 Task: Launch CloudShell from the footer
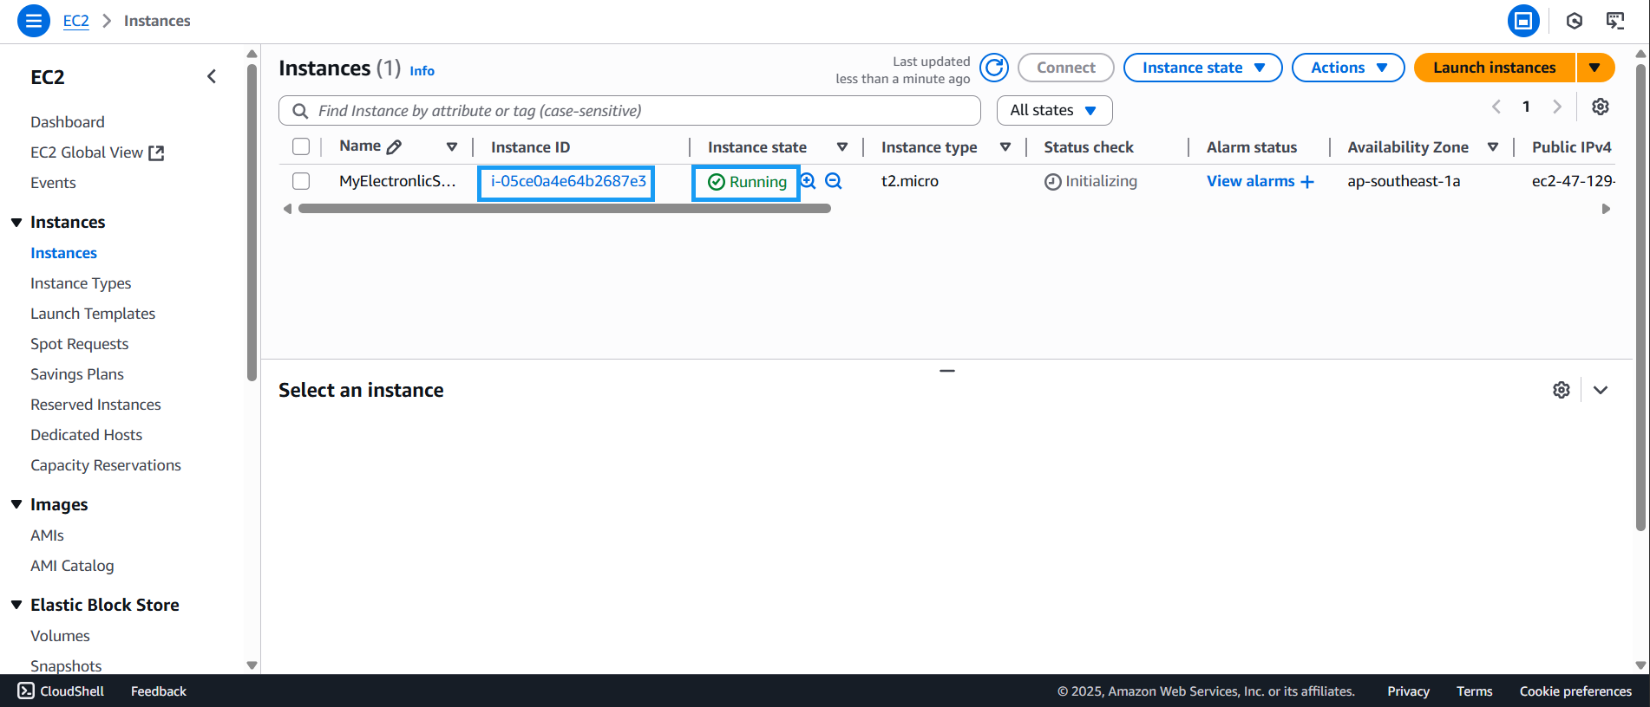61,691
